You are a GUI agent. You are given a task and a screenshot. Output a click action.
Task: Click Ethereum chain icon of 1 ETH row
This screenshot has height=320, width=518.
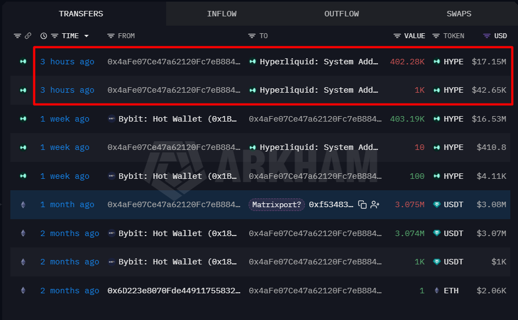pyautogui.click(x=23, y=291)
